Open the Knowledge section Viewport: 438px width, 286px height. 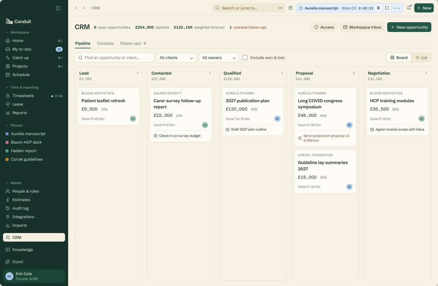click(x=34, y=250)
